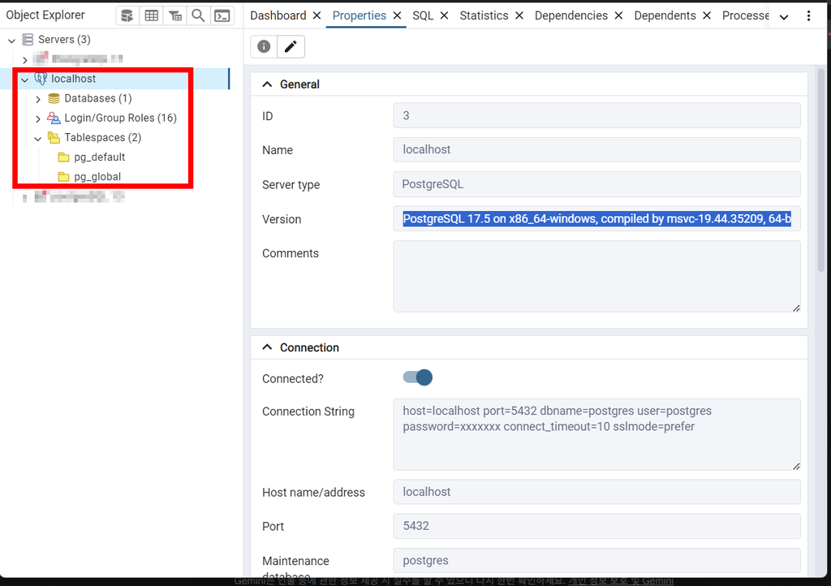Collapse the General section
The height and width of the screenshot is (586, 831).
268,84
